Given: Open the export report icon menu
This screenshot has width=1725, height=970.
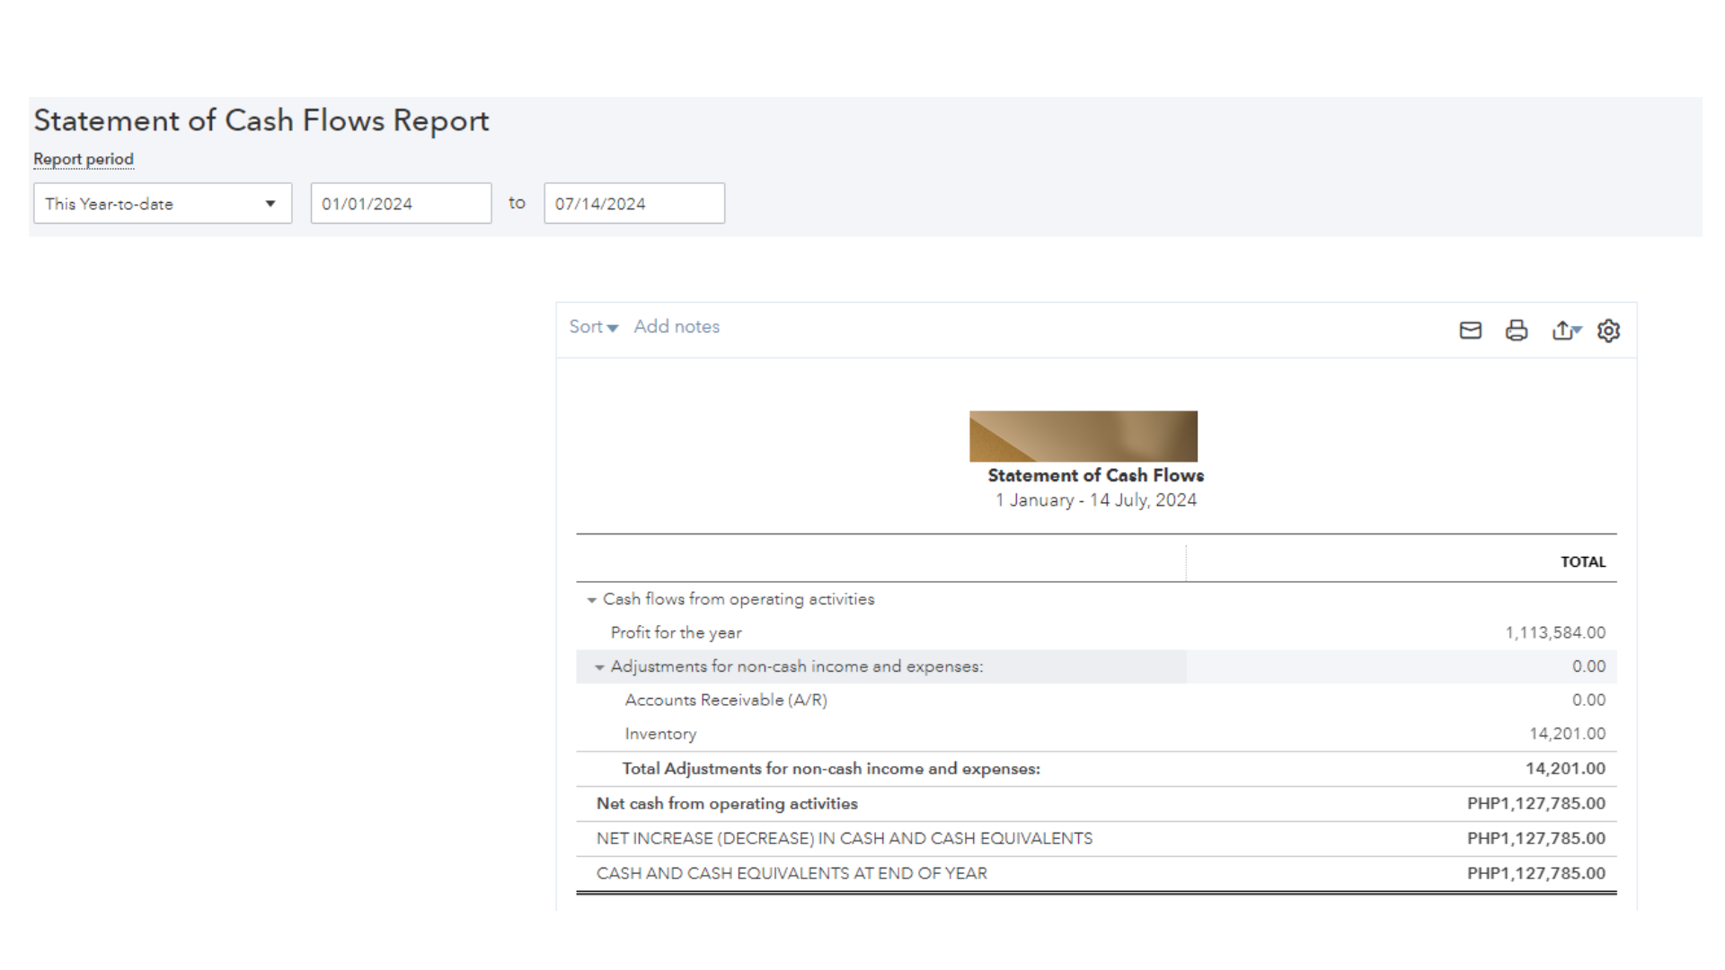Looking at the screenshot, I should pyautogui.click(x=1565, y=331).
